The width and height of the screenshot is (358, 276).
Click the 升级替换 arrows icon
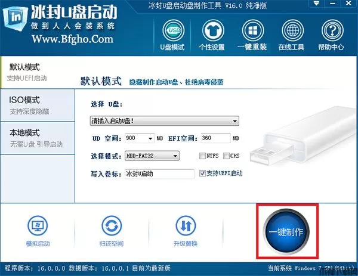[186, 225]
